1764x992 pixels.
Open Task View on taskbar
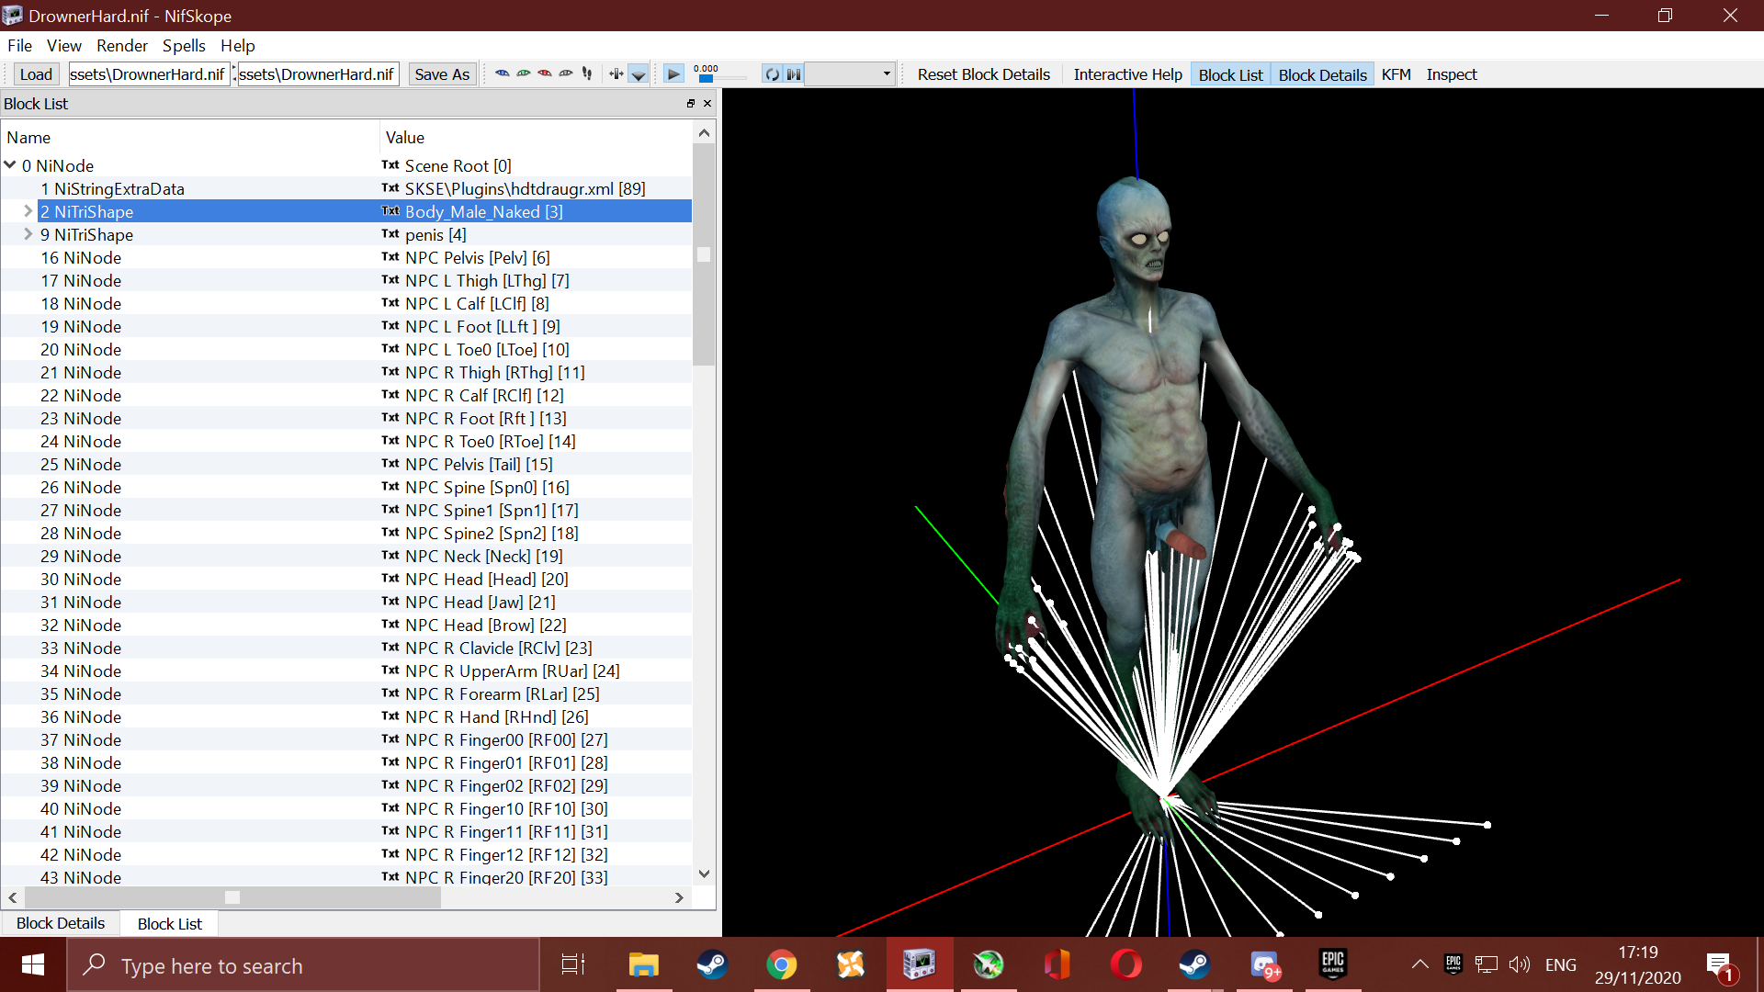(x=573, y=964)
